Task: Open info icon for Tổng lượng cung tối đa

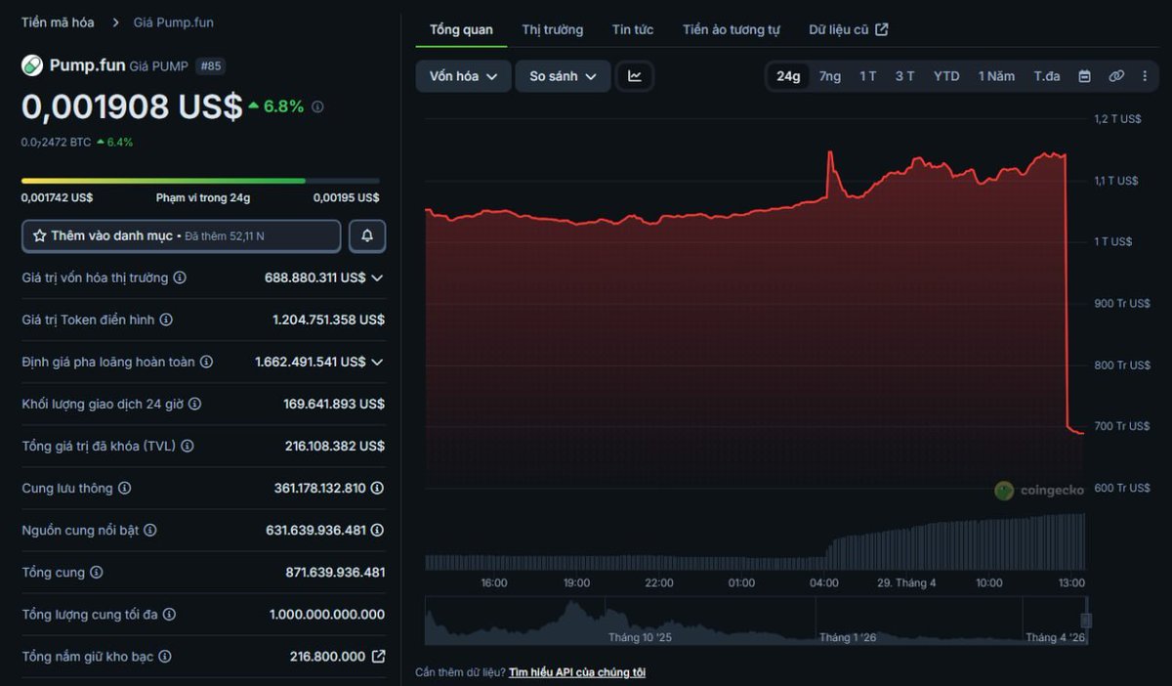Action: pos(169,614)
